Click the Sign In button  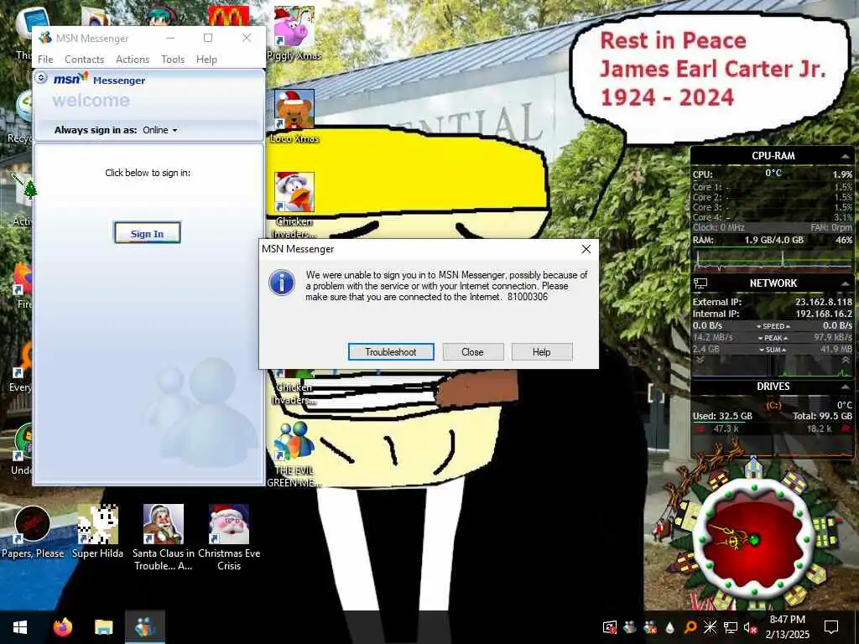click(x=148, y=233)
